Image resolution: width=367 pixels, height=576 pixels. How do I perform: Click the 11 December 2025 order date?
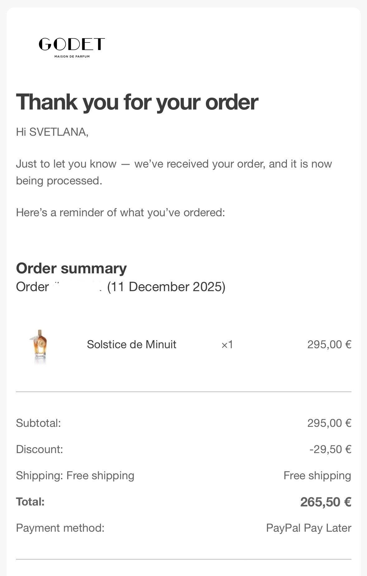point(166,287)
